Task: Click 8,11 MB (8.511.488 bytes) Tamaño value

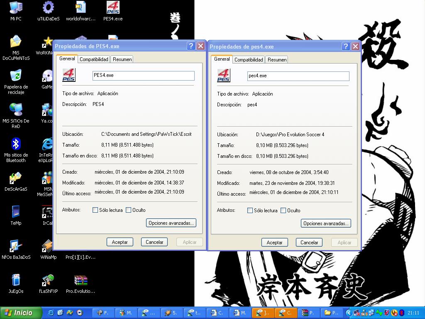Action: point(127,145)
